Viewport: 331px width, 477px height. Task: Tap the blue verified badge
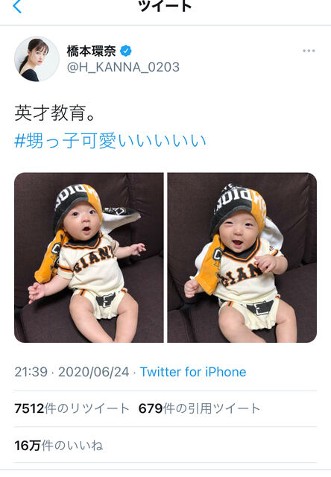126,51
